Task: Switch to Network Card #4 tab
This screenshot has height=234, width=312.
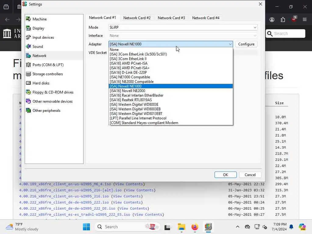Action: coord(206,18)
